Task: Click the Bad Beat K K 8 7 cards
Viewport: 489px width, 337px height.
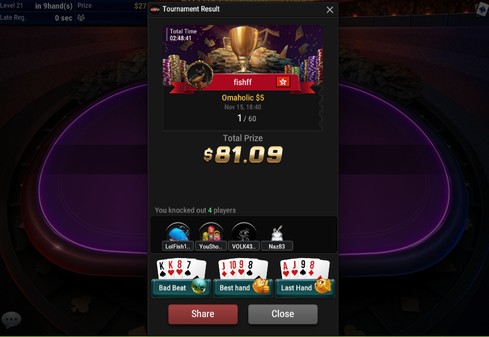Action: 181,269
